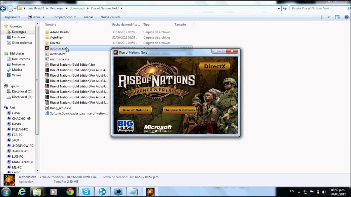This screenshot has height=197, width=351.
Task: Select the Adobe Reader folder icon
Action: (47, 32)
